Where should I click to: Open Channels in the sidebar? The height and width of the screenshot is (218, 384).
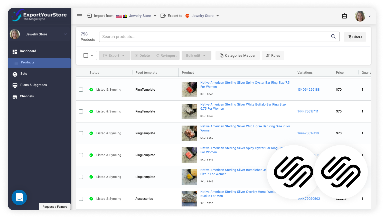(39, 97)
